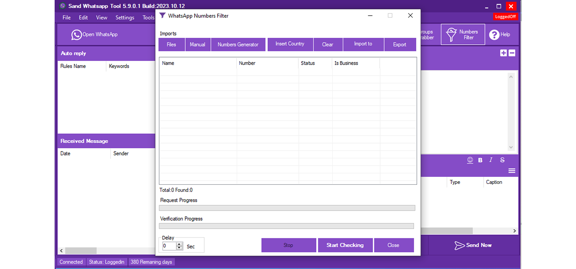This screenshot has width=576, height=269.
Task: Click the Request Progress bar
Action: pyautogui.click(x=287, y=208)
